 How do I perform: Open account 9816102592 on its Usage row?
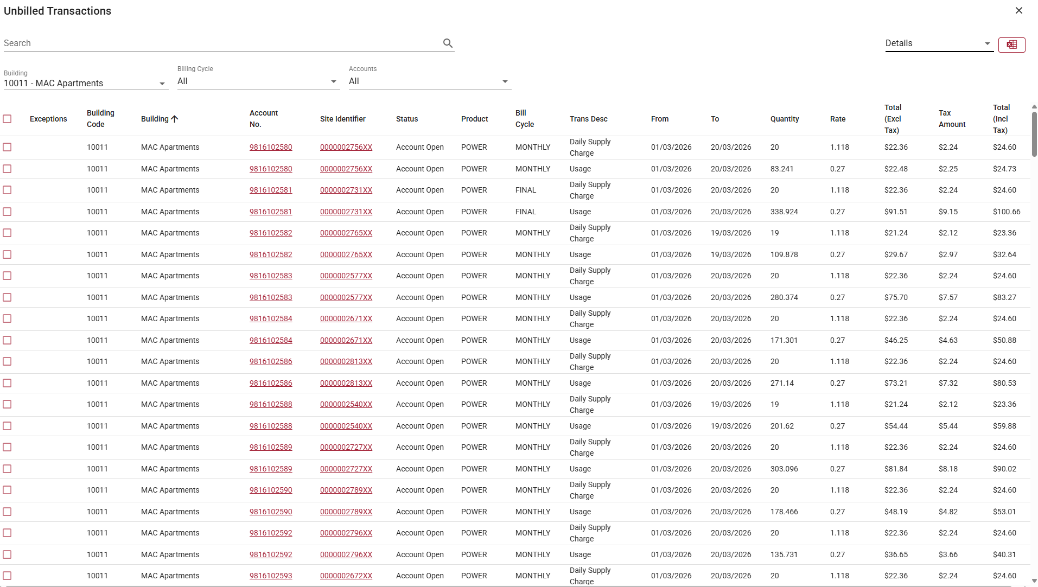click(271, 554)
